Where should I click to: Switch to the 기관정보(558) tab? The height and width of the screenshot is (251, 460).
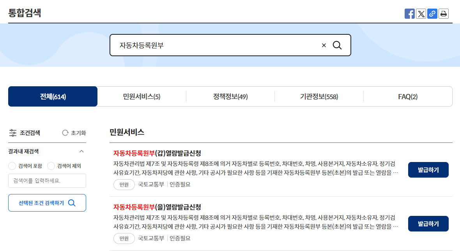(319, 96)
